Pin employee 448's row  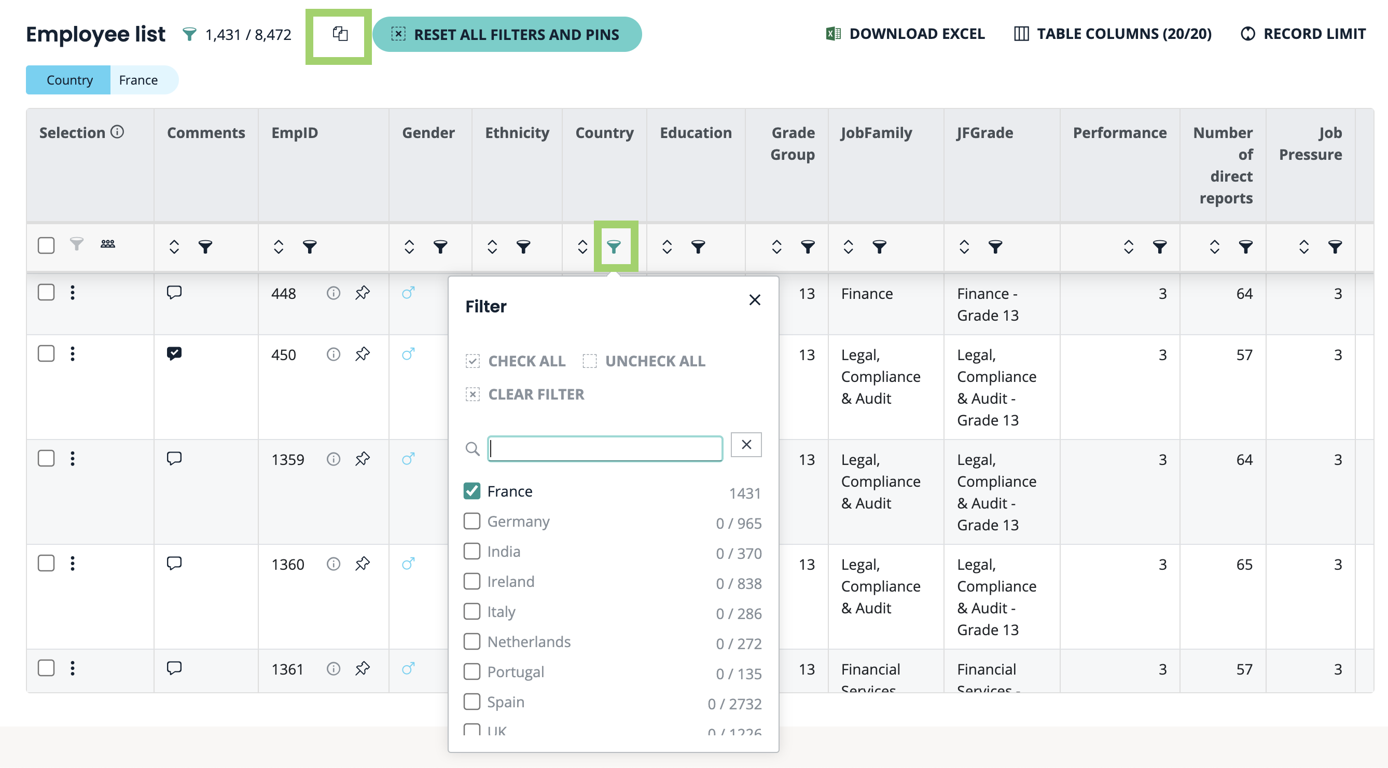363,293
